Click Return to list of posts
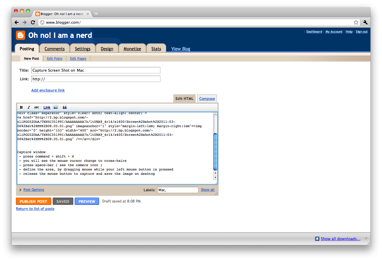Screen dimensions: 382x260 (x=35, y=209)
